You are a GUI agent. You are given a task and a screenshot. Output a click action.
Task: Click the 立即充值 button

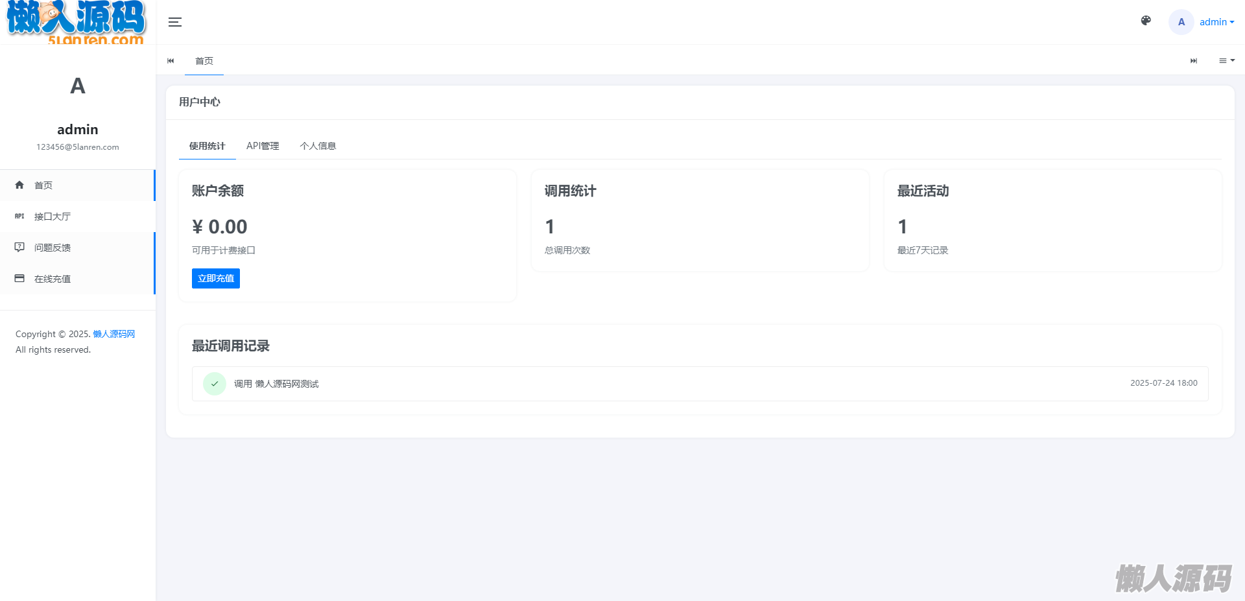click(x=216, y=278)
